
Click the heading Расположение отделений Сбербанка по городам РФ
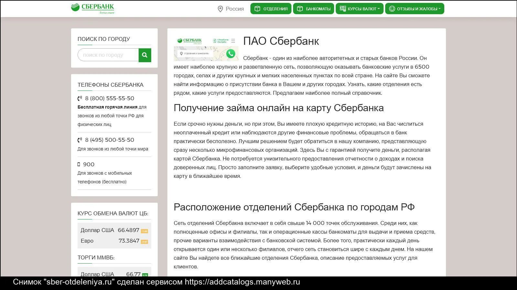tap(294, 207)
